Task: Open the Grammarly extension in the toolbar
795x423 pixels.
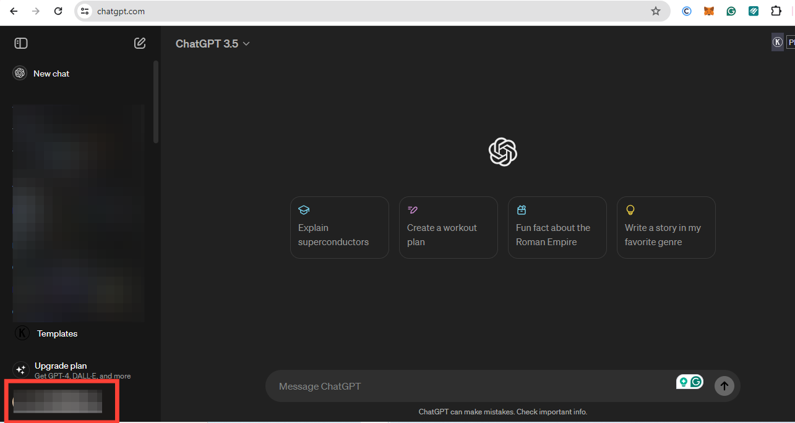Action: pyautogui.click(x=731, y=11)
